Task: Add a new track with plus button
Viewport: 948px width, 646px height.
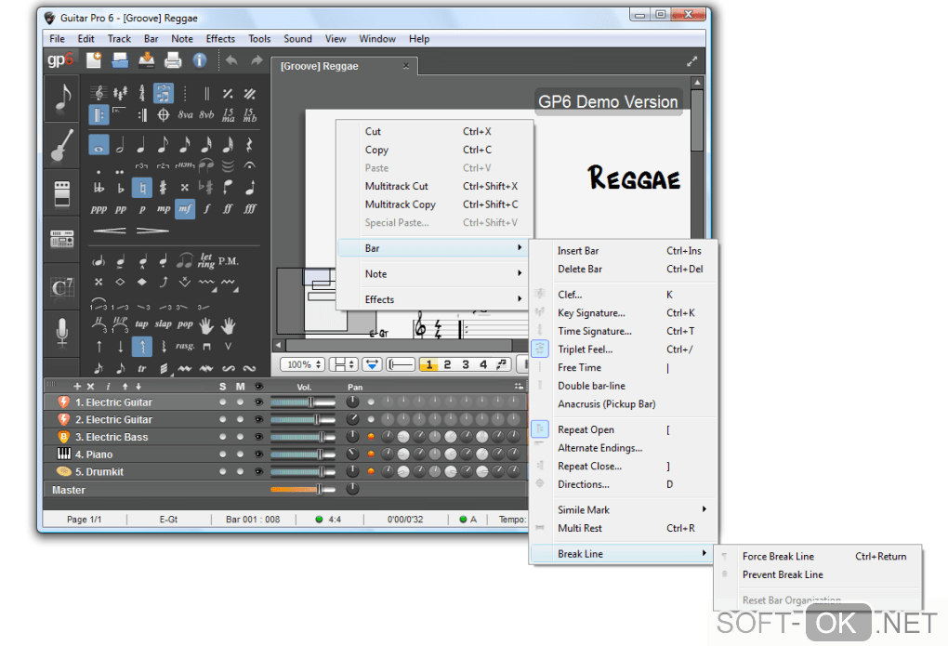Action: tap(77, 386)
